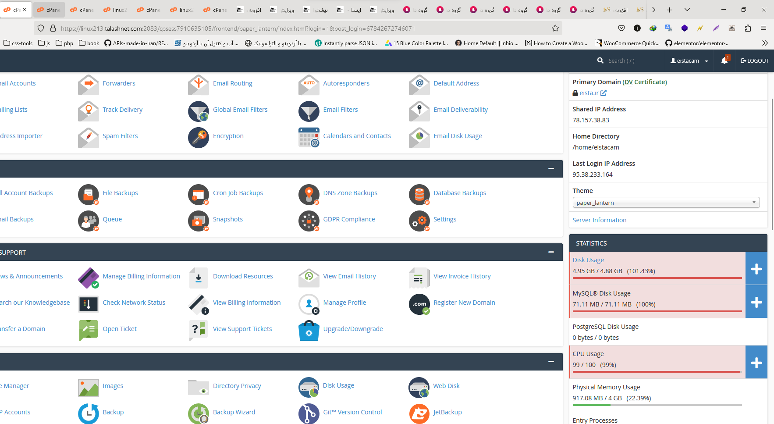The image size is (774, 424).
Task: Open the css-tools bookmark folder
Action: [18, 43]
